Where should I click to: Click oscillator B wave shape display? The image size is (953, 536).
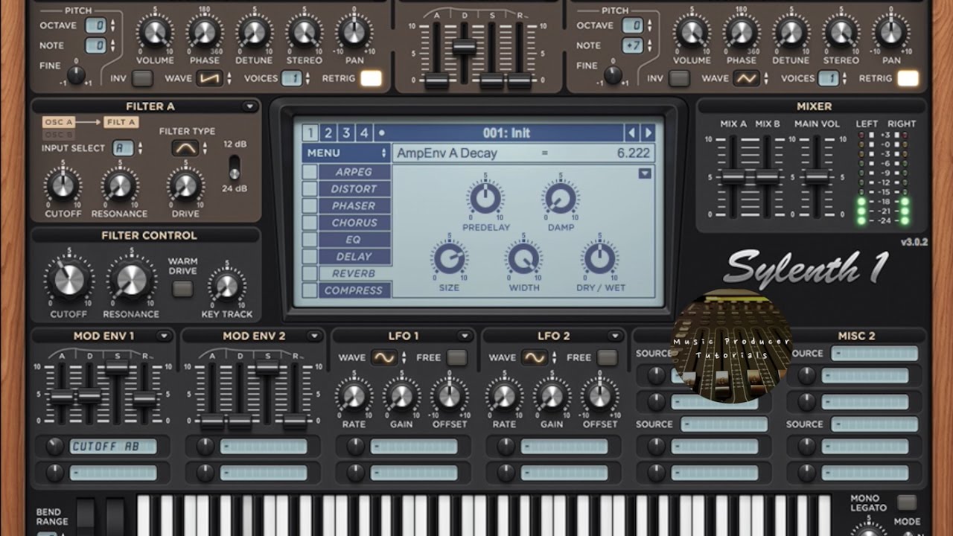point(746,78)
